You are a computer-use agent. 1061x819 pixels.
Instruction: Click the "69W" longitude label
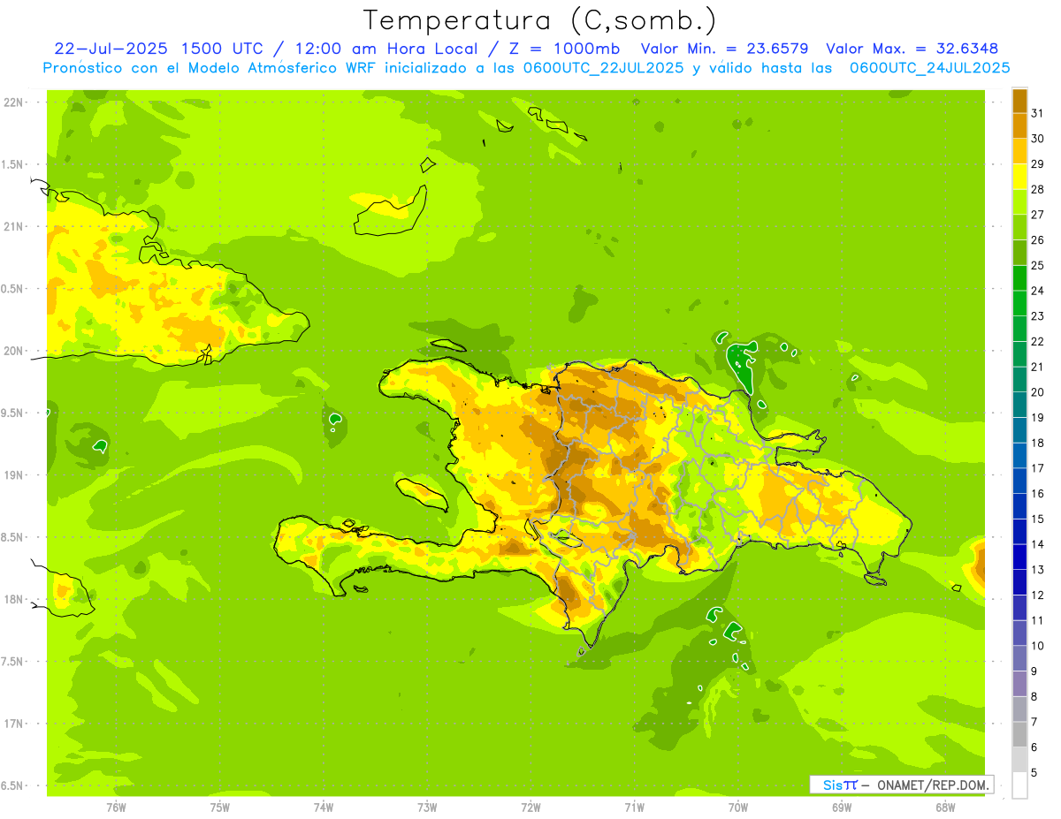click(x=842, y=807)
